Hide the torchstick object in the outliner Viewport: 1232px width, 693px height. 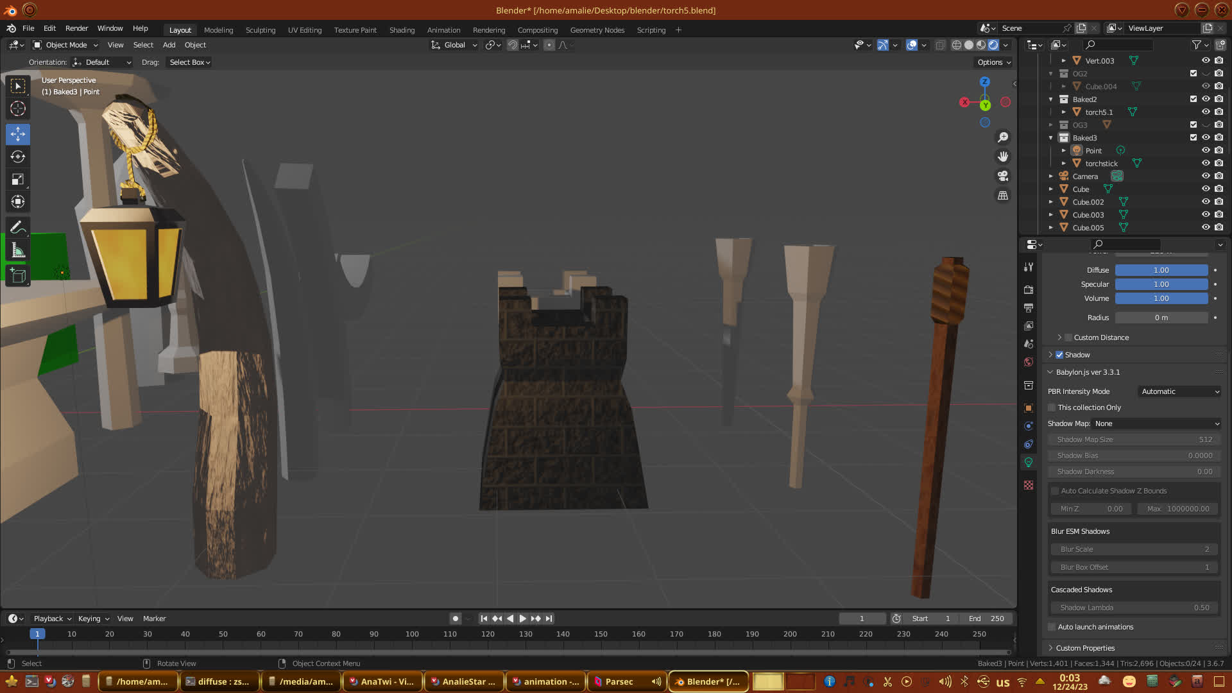[x=1206, y=164]
